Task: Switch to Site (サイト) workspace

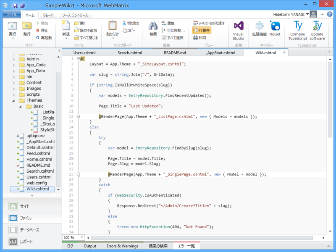Action: pos(32,206)
